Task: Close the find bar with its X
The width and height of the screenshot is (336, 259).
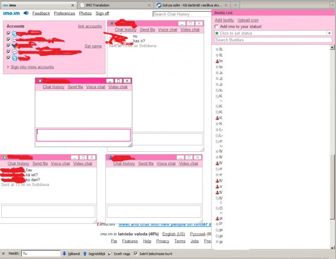Action: pos(3,254)
